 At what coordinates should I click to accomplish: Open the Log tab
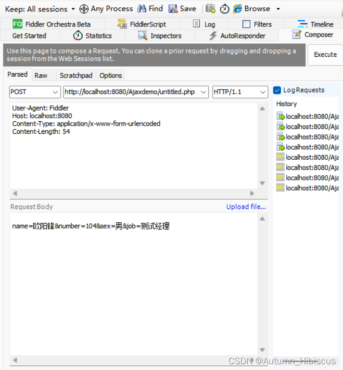(x=204, y=24)
